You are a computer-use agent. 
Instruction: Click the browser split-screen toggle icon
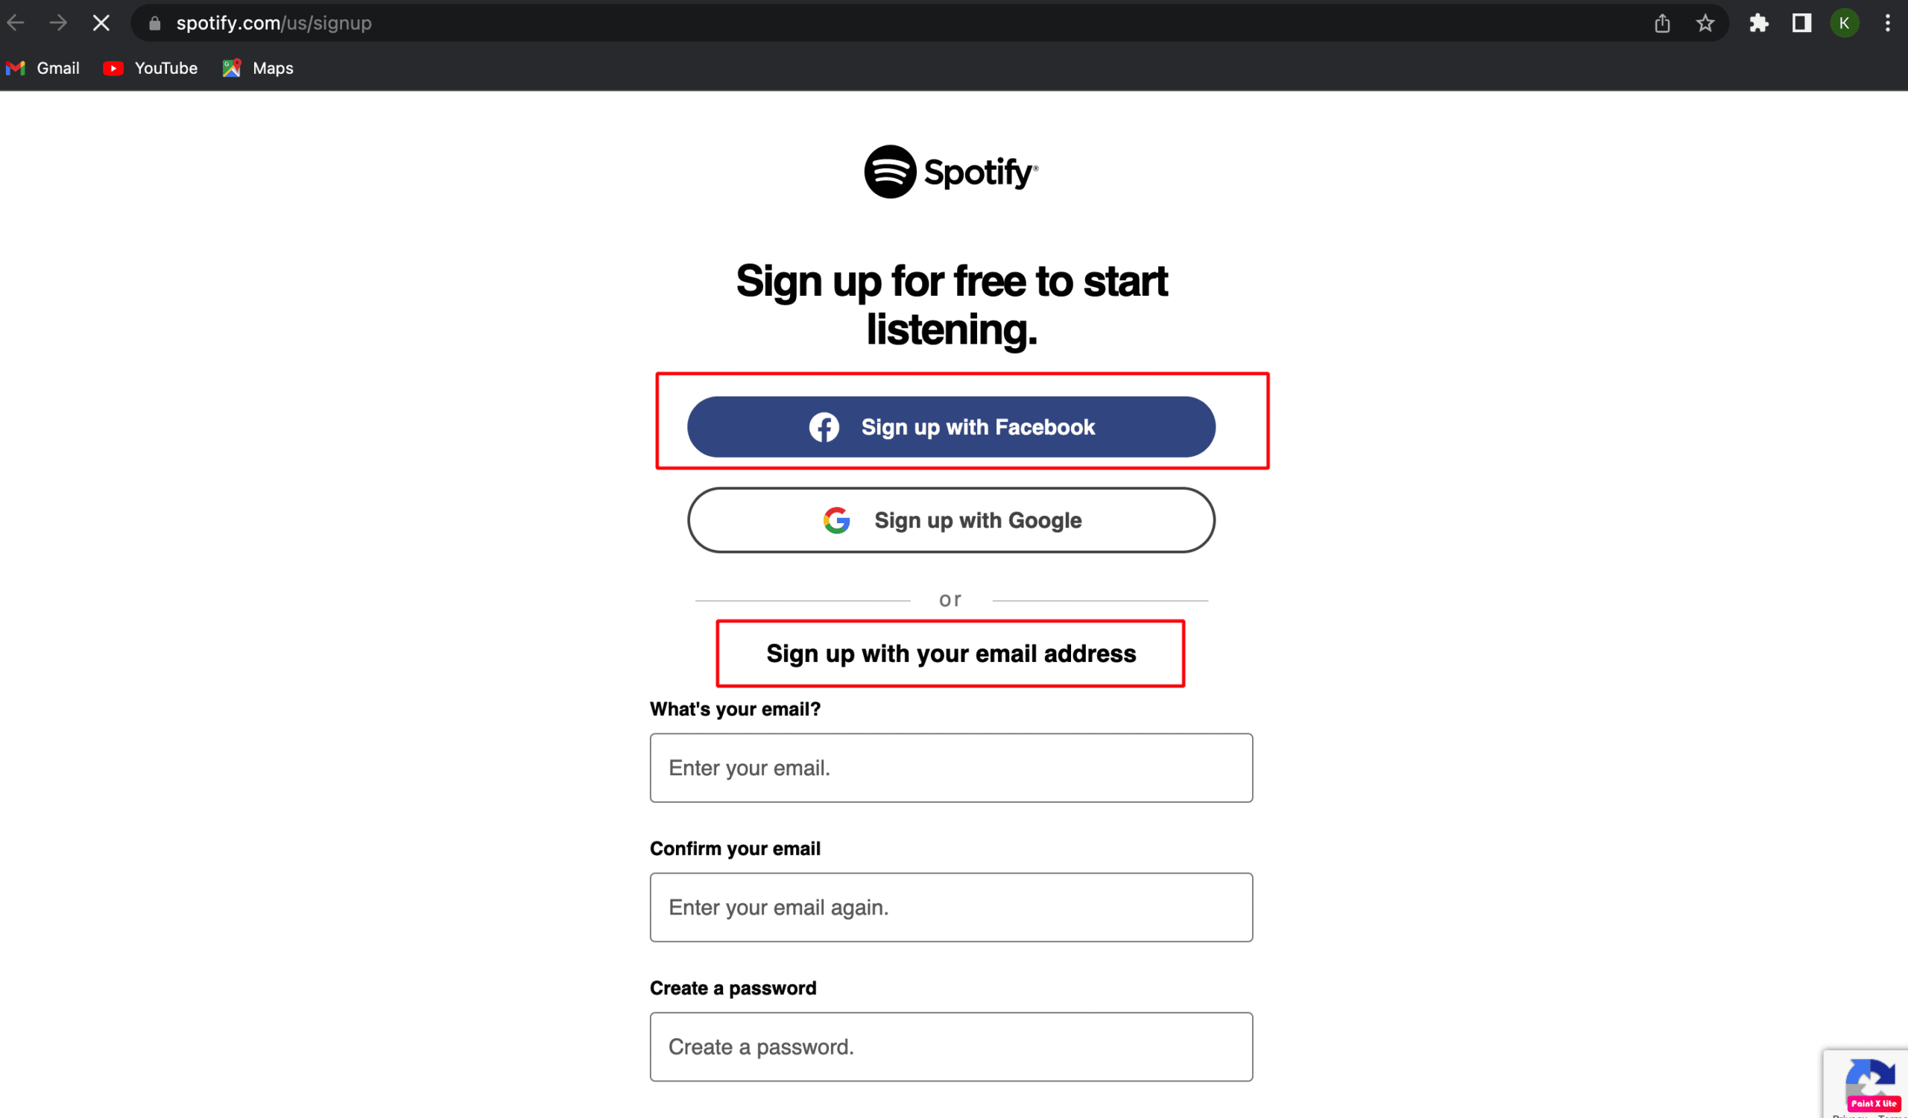pyautogui.click(x=1801, y=22)
